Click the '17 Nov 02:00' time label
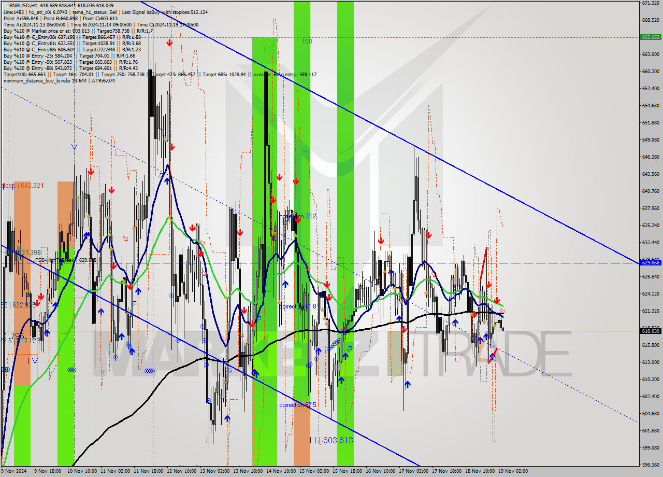Viewport: 663px width, 477px height. point(413,471)
